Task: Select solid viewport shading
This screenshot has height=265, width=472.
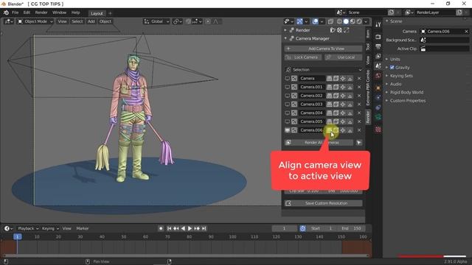Action: tap(346, 21)
